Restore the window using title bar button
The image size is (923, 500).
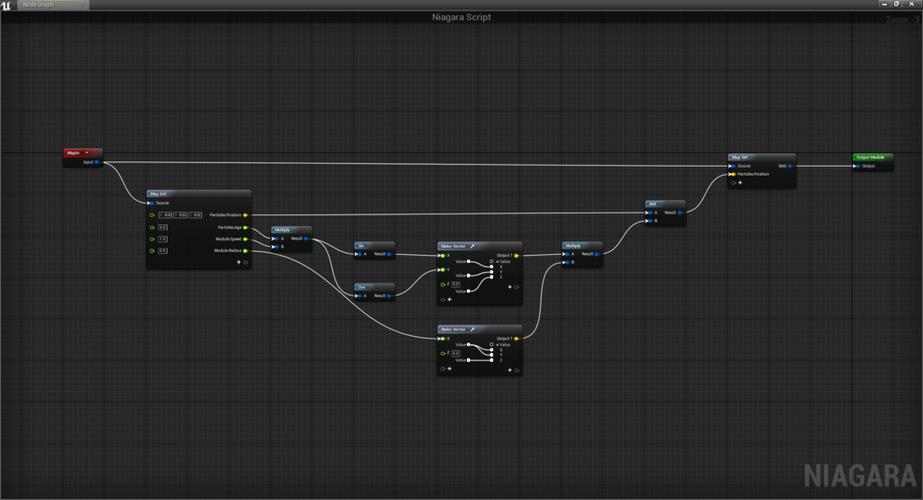pos(897,4)
